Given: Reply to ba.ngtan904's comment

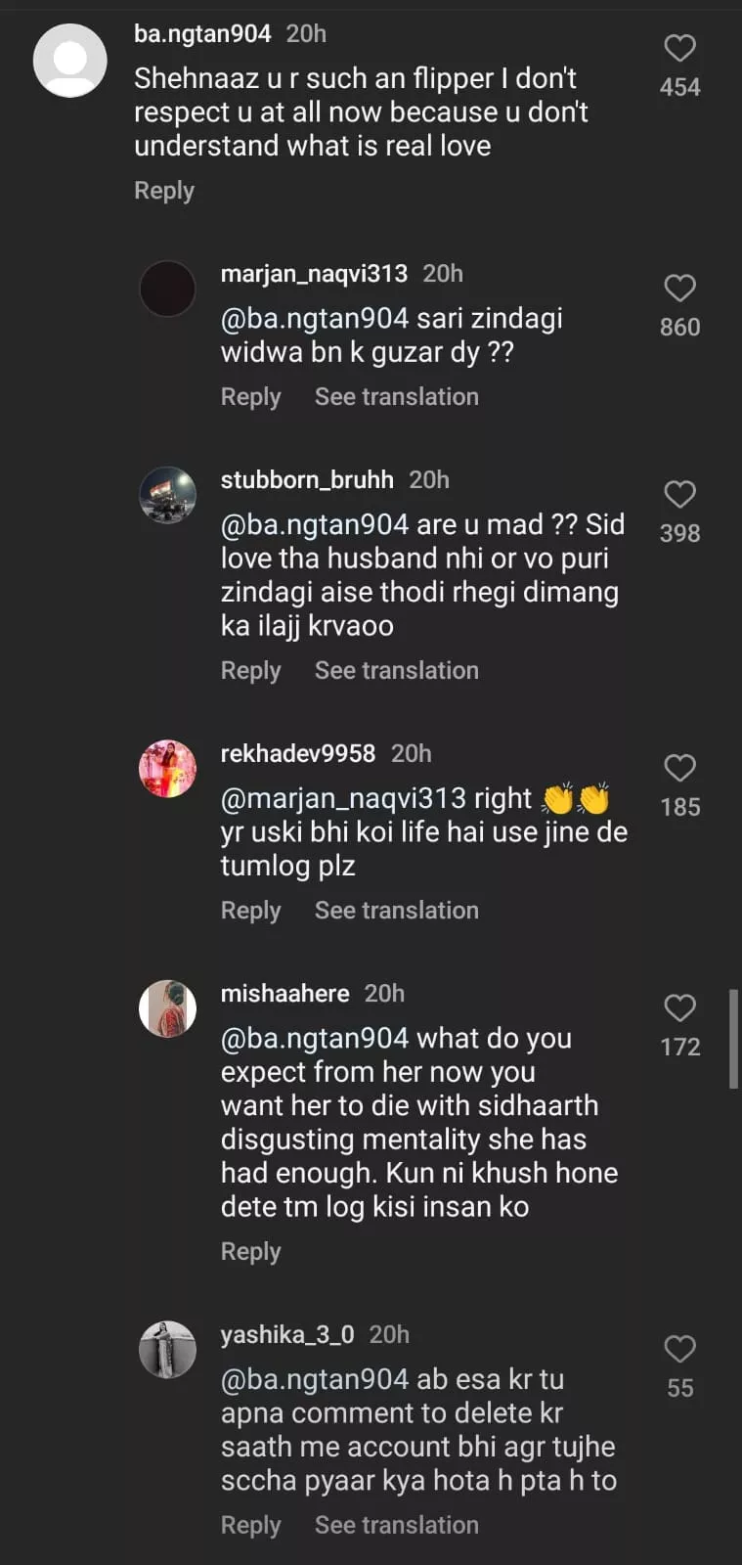Looking at the screenshot, I should (164, 191).
